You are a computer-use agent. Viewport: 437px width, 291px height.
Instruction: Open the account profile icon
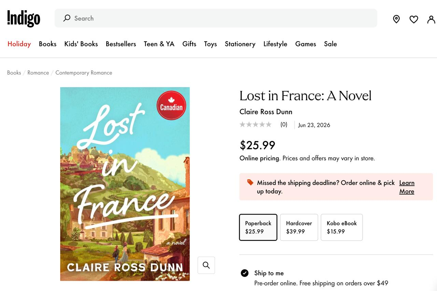(431, 19)
